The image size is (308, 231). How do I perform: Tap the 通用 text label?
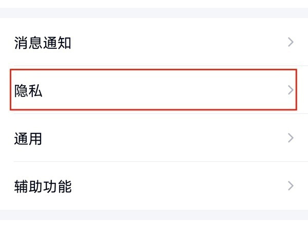[x=28, y=138]
